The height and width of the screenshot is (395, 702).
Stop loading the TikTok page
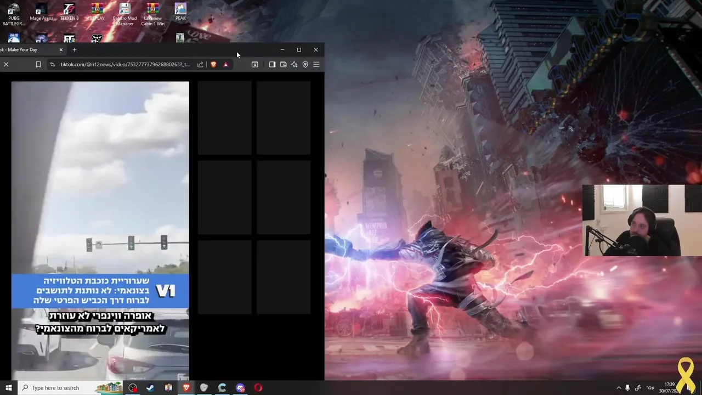pyautogui.click(x=6, y=64)
